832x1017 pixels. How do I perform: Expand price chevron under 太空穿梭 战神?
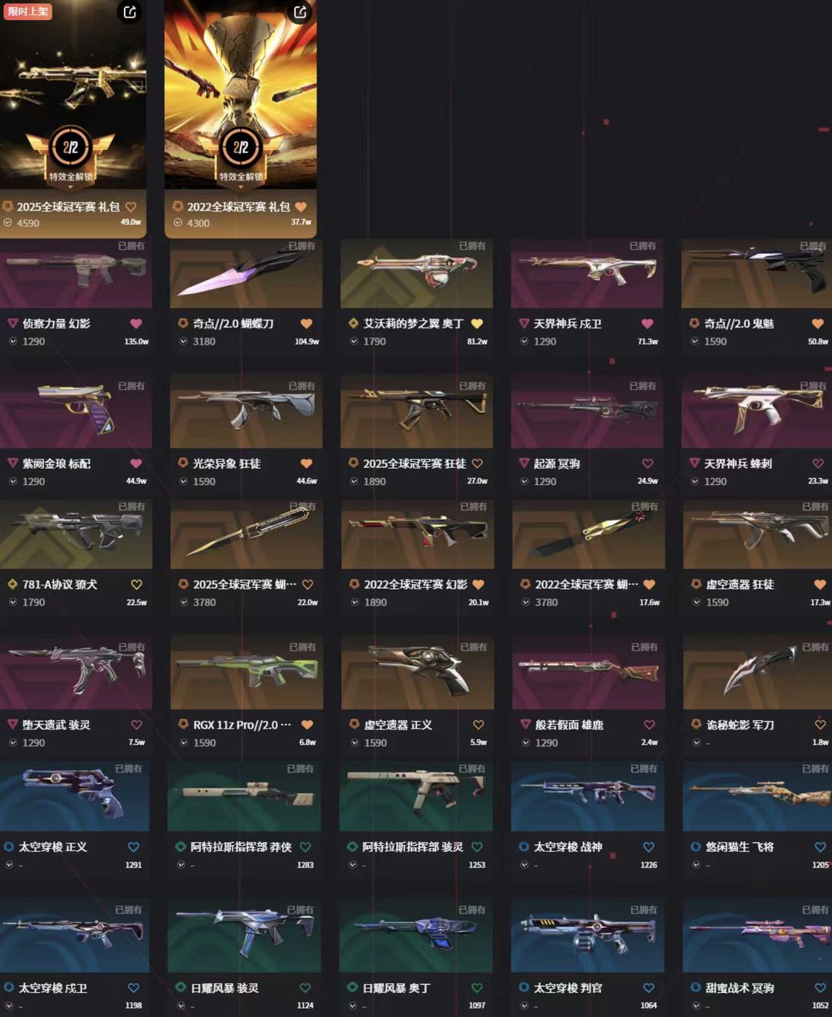pos(525,864)
